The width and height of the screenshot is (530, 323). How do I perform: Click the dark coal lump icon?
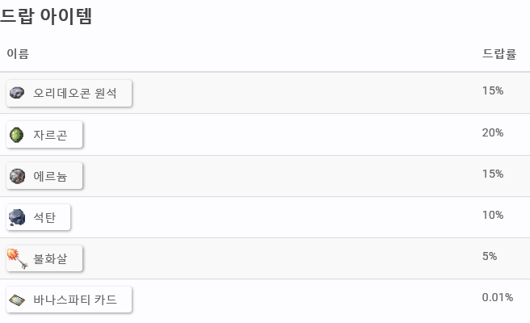pos(17,217)
